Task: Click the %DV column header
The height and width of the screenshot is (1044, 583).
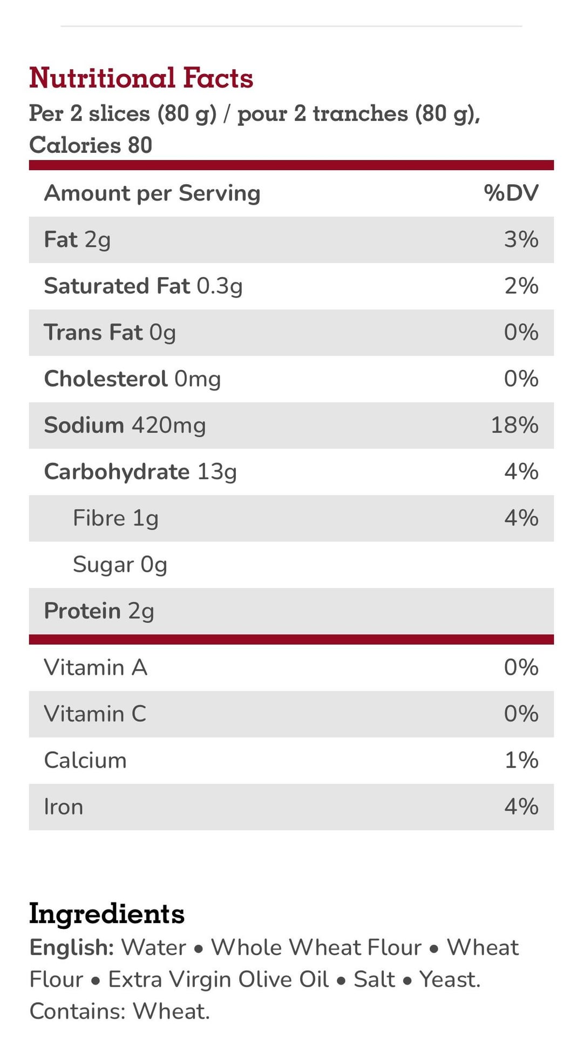Action: coord(511,193)
